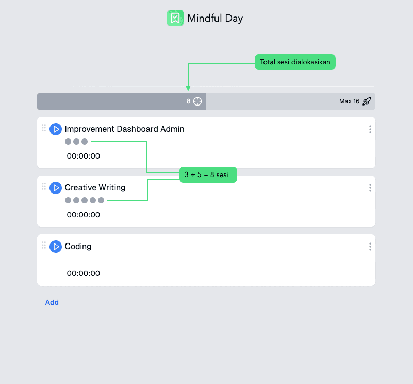Screen dimensions: 413x384
Task: Start timer for Improvement Dashboard Admin
Action: (56, 129)
